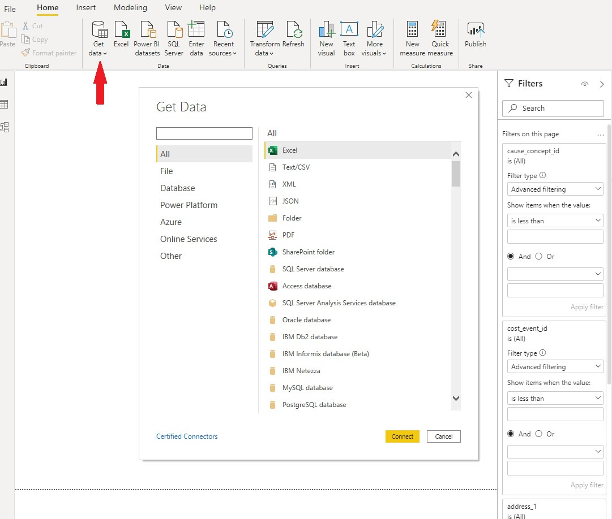Select the Azure category

[x=204, y=222]
